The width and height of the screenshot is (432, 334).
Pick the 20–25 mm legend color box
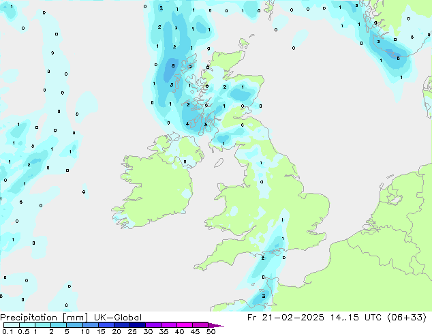pyautogui.click(x=121, y=325)
